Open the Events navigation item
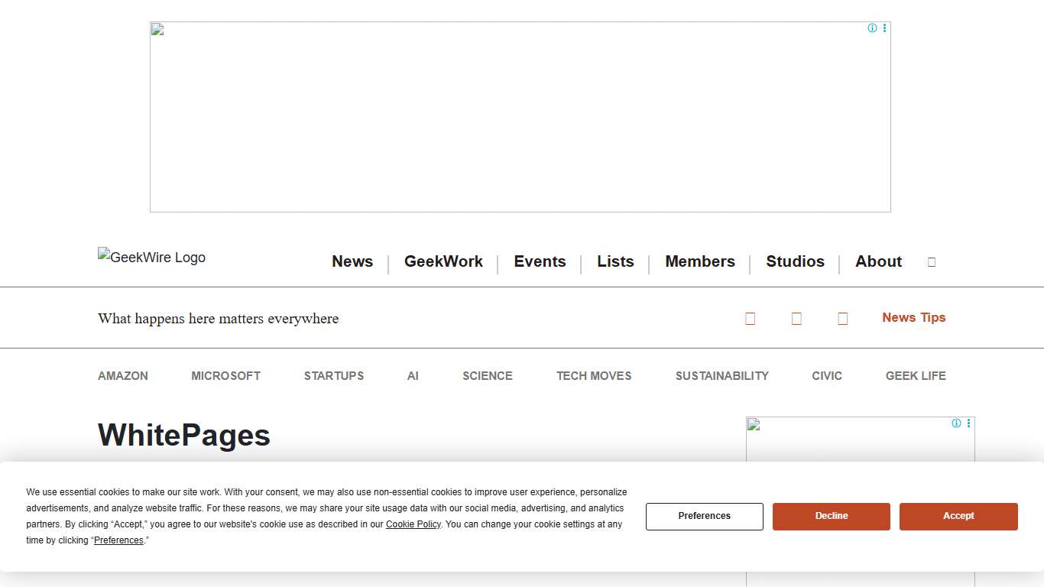The image size is (1044, 587). pyautogui.click(x=540, y=261)
